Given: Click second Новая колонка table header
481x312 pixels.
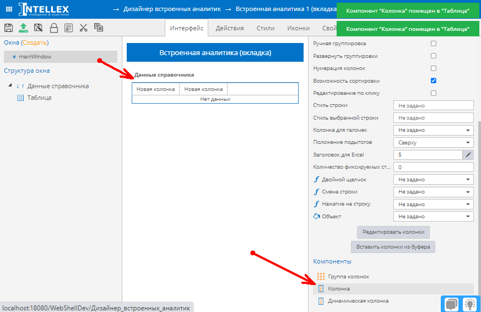Looking at the screenshot, I should coord(203,89).
